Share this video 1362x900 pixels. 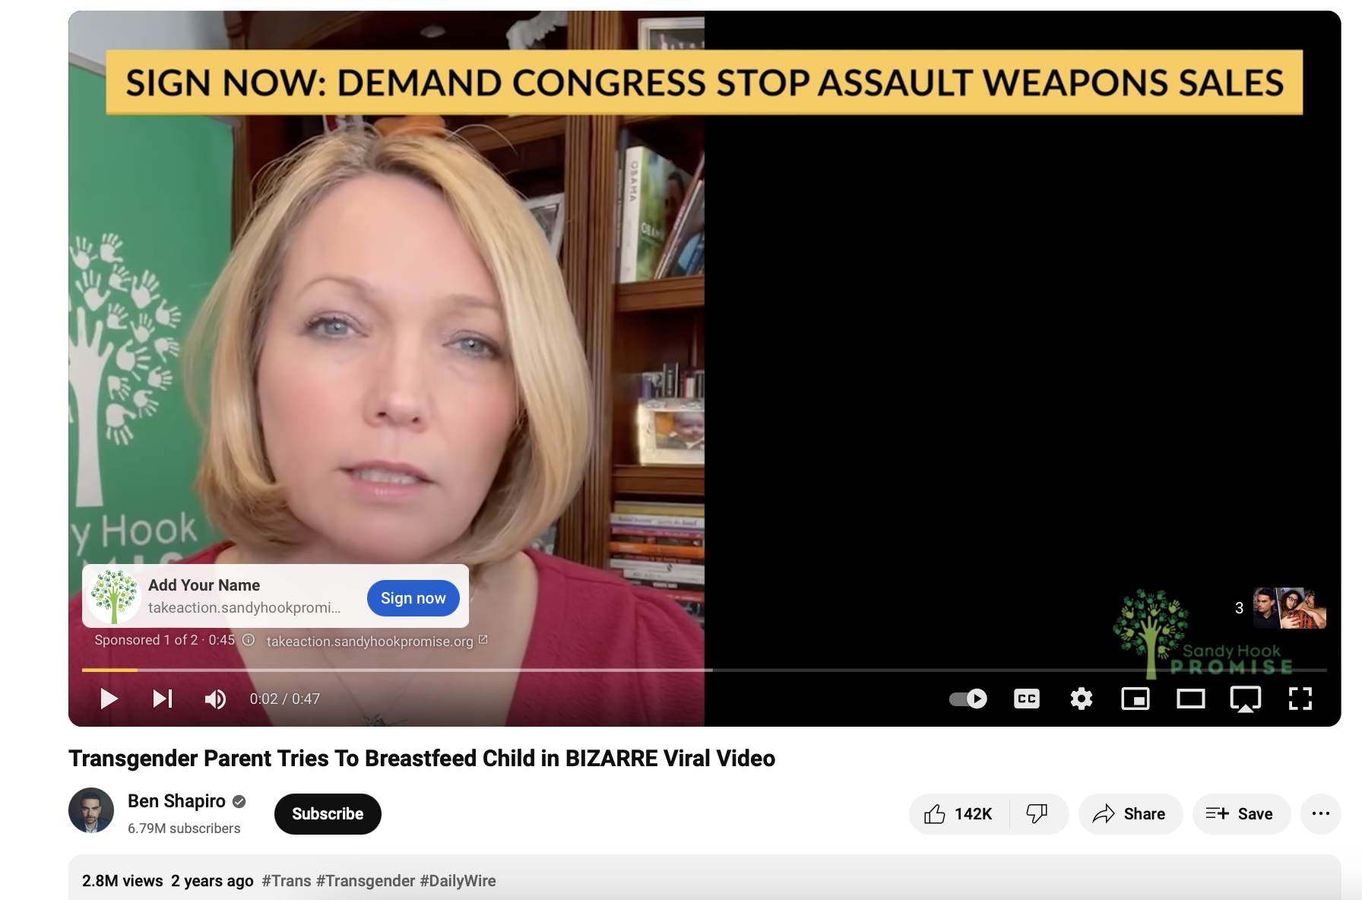coord(1130,814)
